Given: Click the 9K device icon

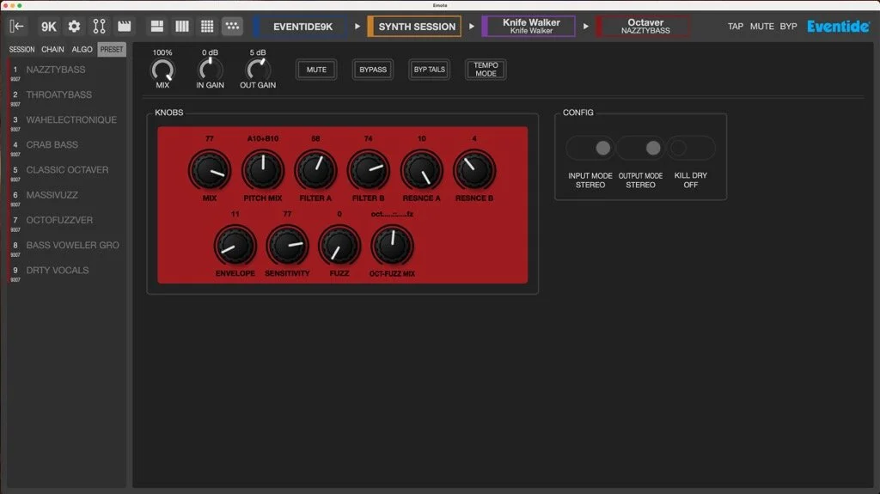Looking at the screenshot, I should (x=49, y=27).
